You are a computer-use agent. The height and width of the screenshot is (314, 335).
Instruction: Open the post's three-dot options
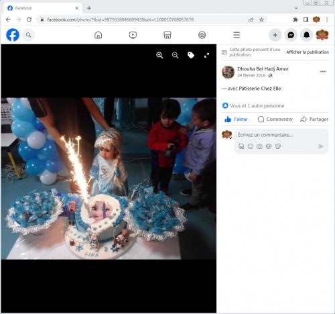(x=323, y=72)
